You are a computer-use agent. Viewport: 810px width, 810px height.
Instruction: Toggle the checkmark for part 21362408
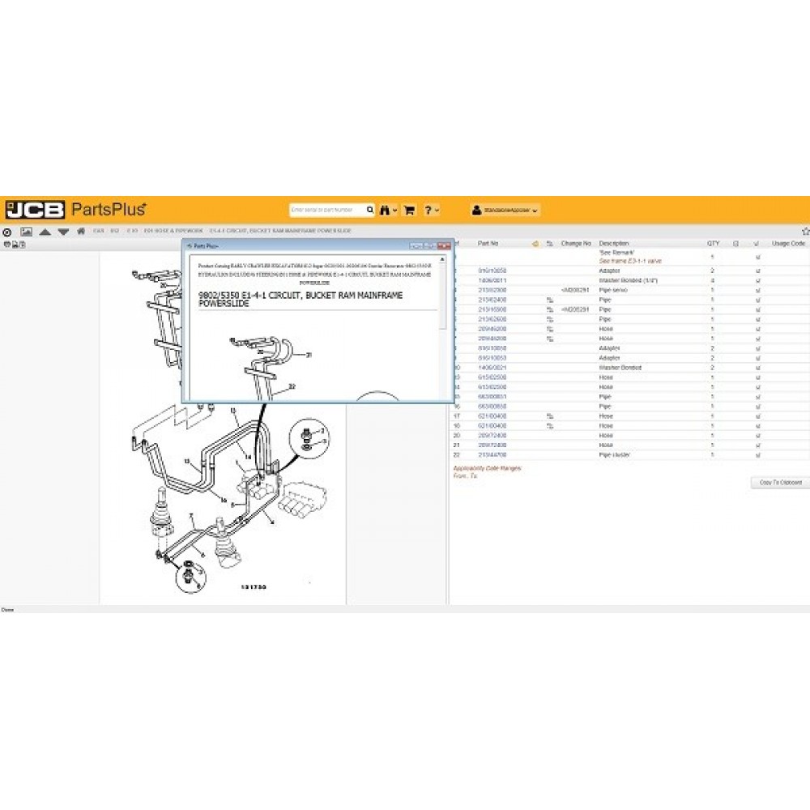tap(757, 300)
